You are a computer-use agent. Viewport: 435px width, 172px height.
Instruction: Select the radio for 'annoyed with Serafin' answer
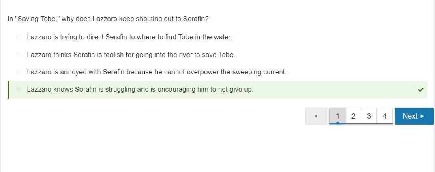point(19,72)
